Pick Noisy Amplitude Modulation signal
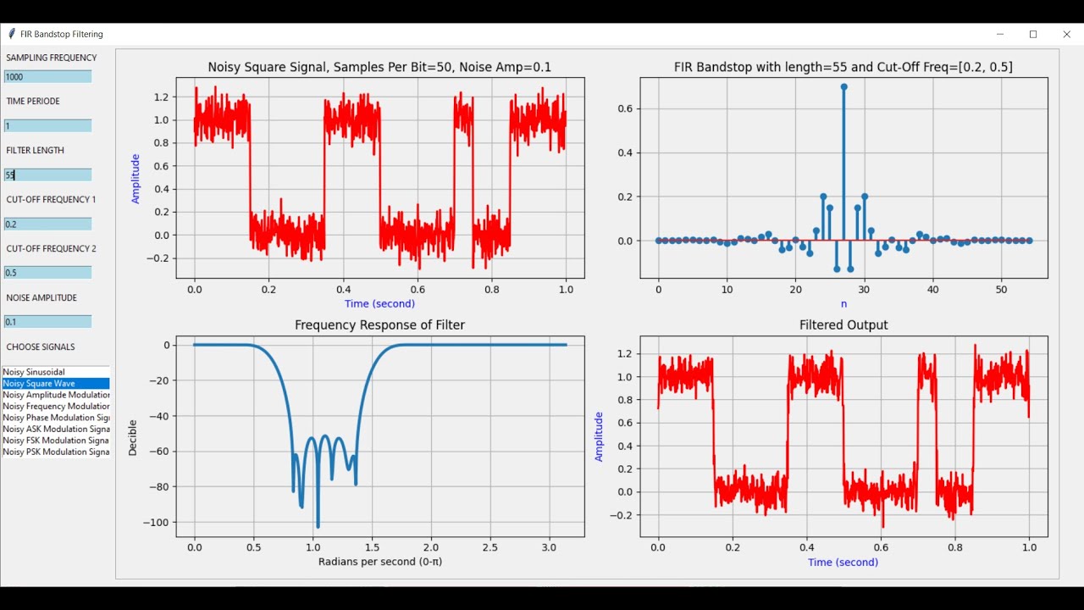 coord(56,395)
